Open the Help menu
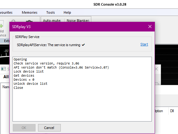The image size is (178, 134). (67, 12)
